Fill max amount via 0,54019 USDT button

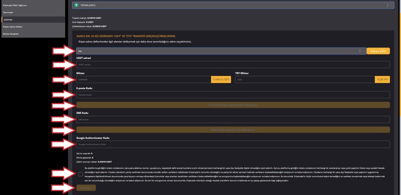tap(221, 79)
